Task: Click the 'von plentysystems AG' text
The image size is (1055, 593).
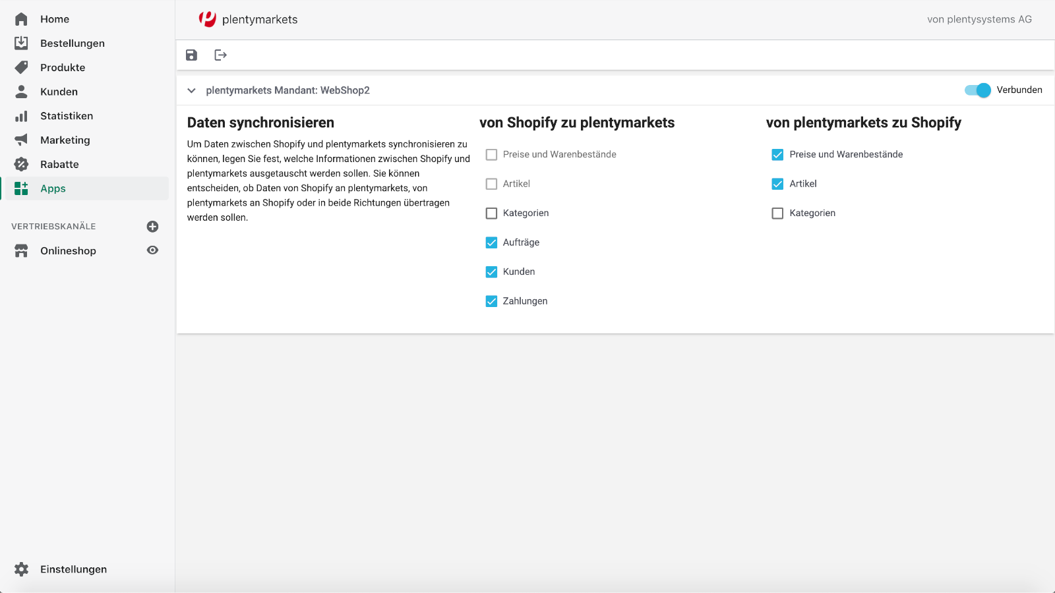Action: [979, 20]
